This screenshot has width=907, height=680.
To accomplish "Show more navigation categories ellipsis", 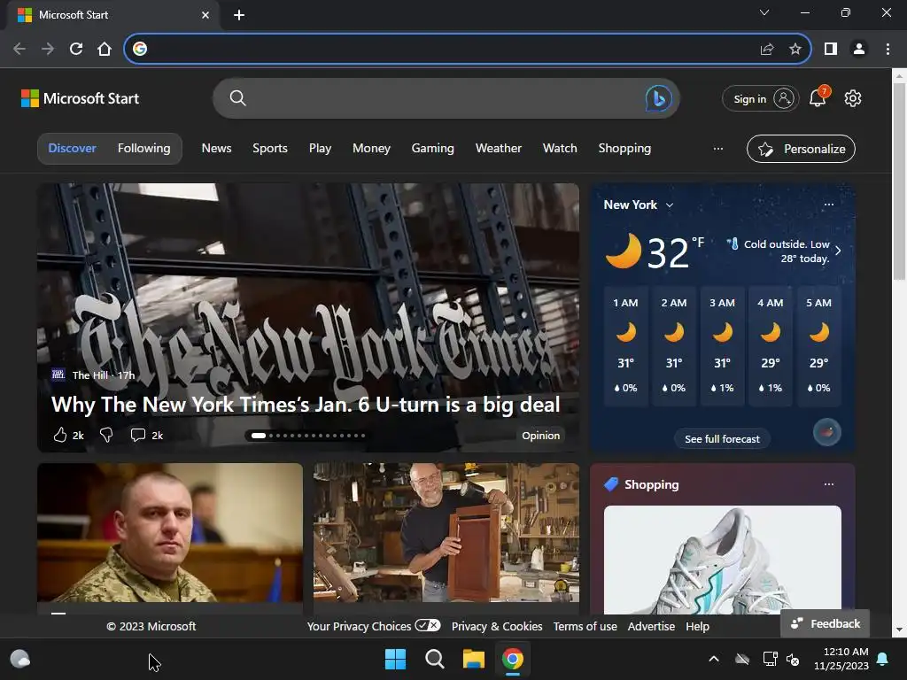I will tap(717, 149).
